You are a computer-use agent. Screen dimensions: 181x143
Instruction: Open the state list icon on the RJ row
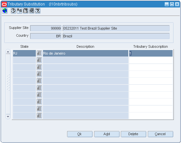[x=39, y=53]
